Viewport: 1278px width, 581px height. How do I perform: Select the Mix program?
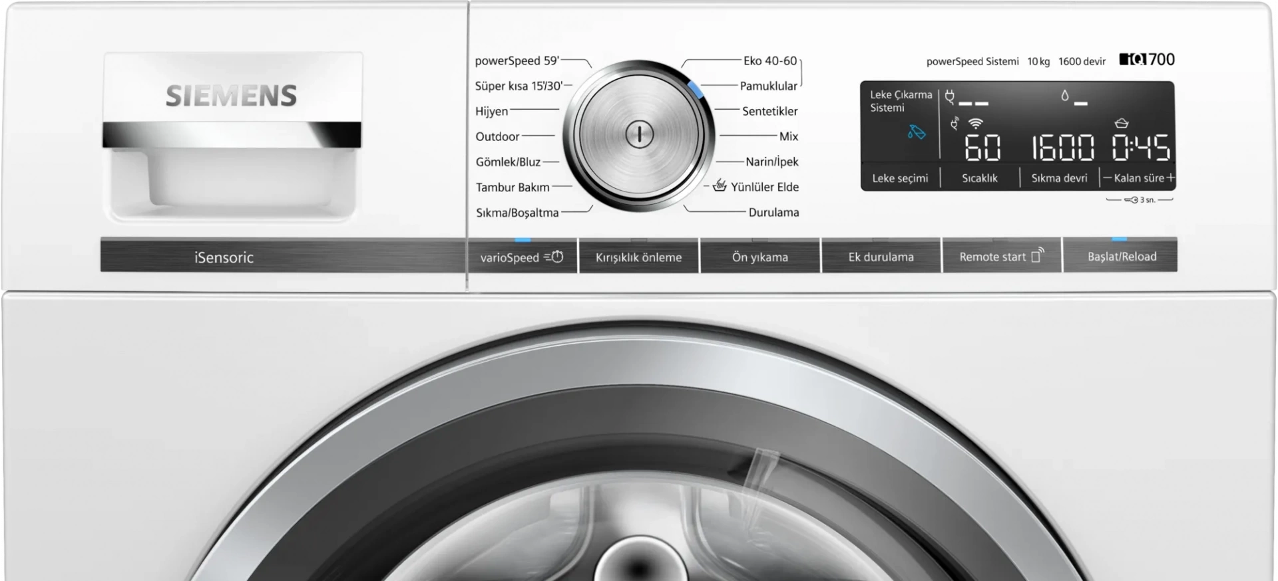point(789,136)
